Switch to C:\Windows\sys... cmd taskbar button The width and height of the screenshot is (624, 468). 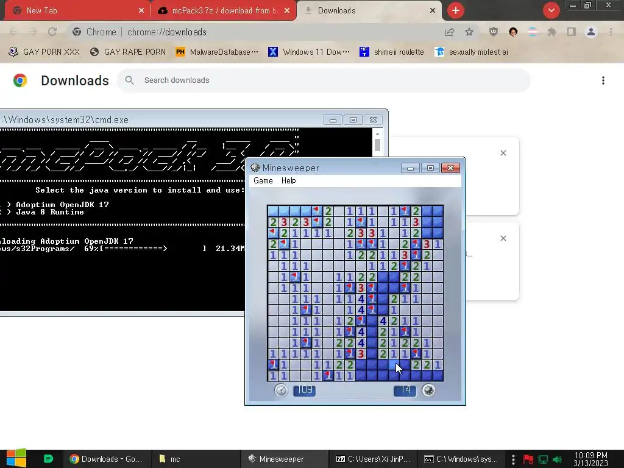pos(461,459)
